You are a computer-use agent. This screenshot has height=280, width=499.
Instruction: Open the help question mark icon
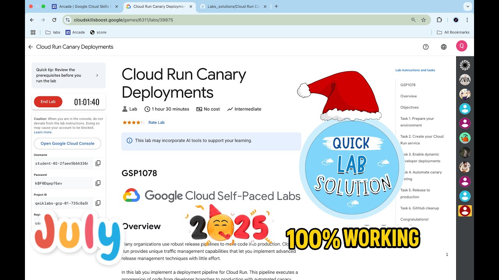[x=426, y=47]
